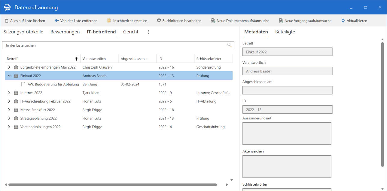Expand the Bürgerbriefe empfangen Mai 2022 row

click(x=9, y=67)
